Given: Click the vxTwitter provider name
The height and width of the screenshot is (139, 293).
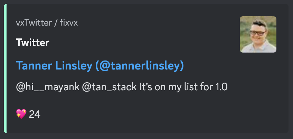Looking at the screenshot, I should point(34,23).
